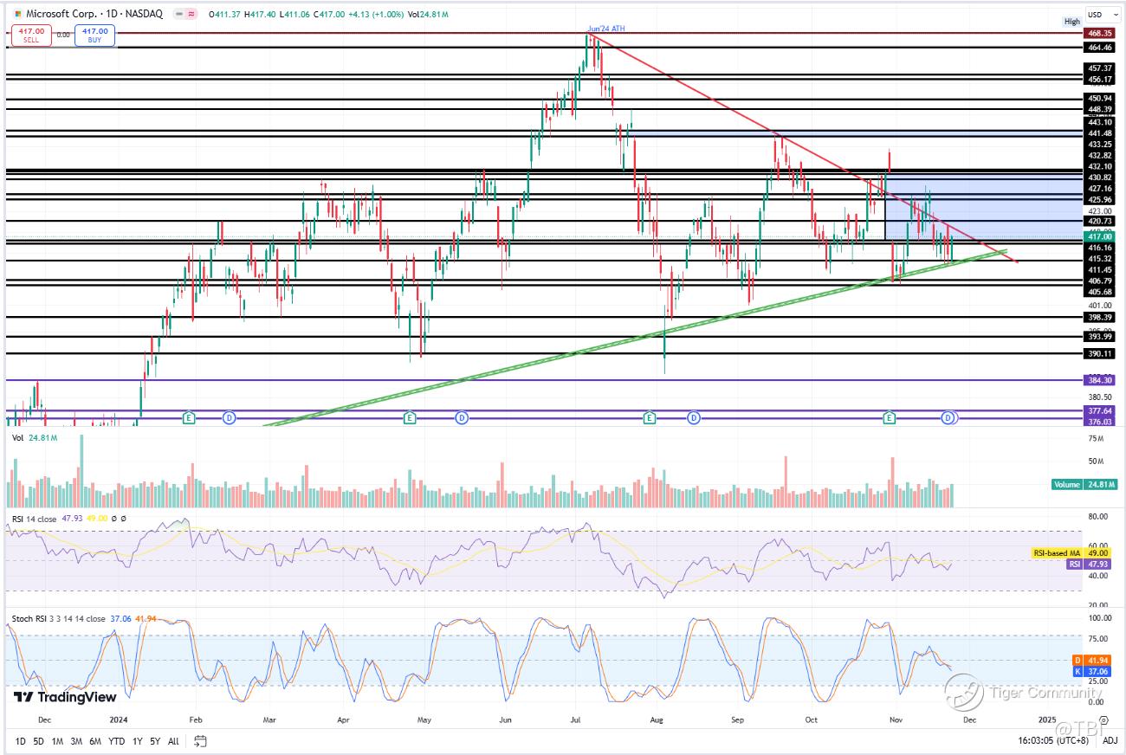
Task: Click the Stoch RSI 3 3 14 14 legend
Action: 58,619
